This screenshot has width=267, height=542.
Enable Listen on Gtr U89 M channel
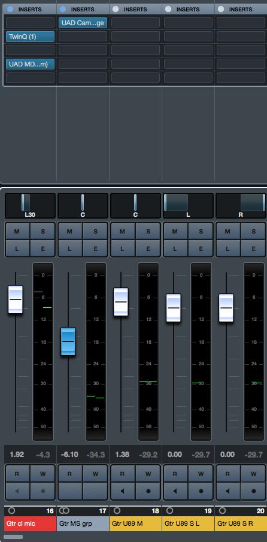click(123, 249)
